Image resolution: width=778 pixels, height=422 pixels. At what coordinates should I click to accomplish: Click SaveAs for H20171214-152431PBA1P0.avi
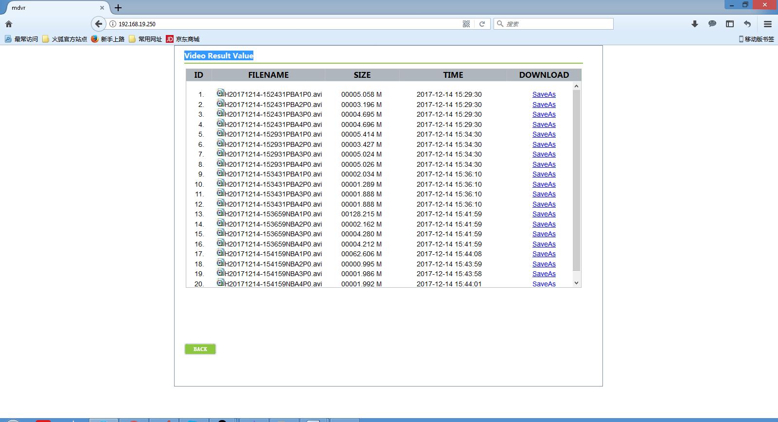[544, 94]
